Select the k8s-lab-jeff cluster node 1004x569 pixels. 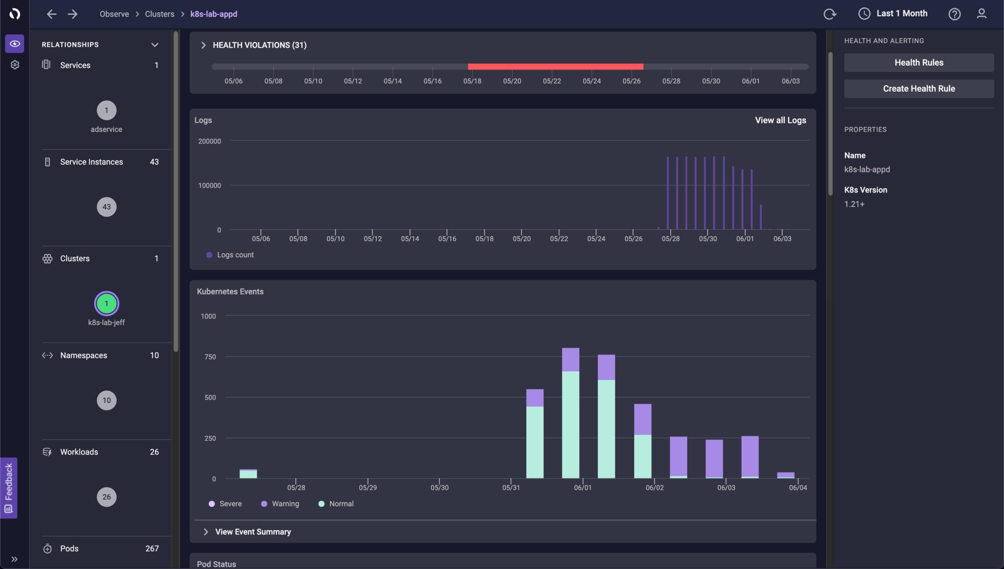point(106,302)
